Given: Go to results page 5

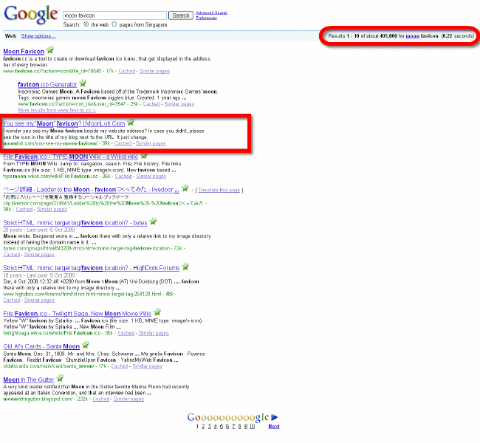Looking at the screenshot, I should (x=222, y=426).
